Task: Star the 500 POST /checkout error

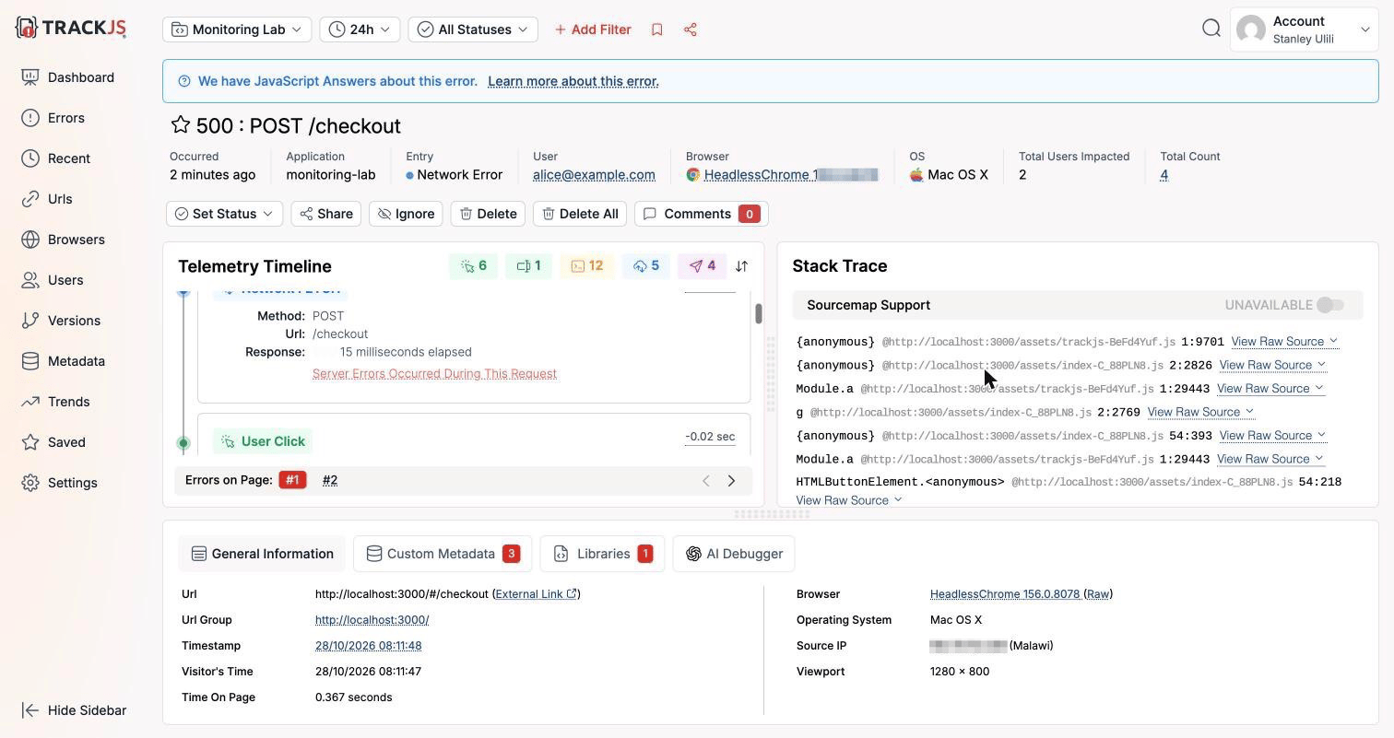Action: click(180, 125)
